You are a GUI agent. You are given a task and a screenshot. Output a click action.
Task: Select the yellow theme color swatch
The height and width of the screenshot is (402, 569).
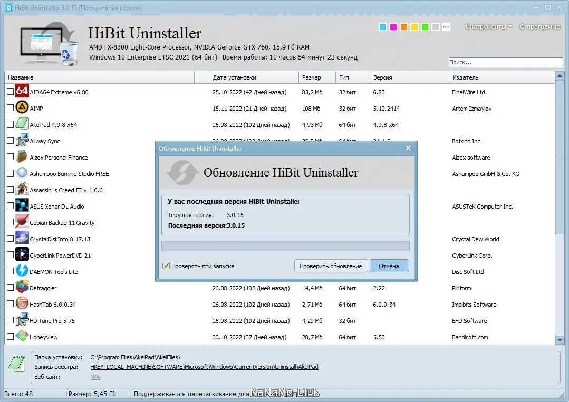(x=414, y=27)
